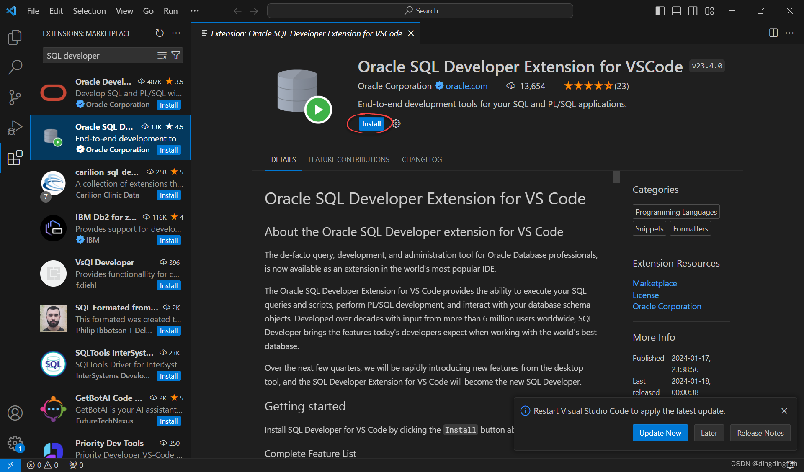Open filter extensions dropdown

(x=176, y=56)
